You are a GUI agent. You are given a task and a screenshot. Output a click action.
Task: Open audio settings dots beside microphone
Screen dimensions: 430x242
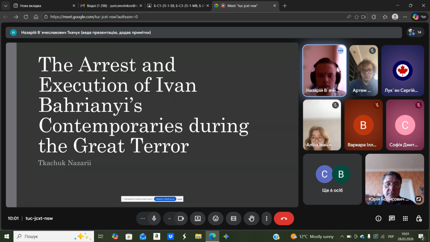(143, 218)
